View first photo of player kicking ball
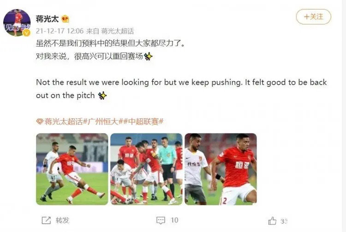 tap(72, 169)
